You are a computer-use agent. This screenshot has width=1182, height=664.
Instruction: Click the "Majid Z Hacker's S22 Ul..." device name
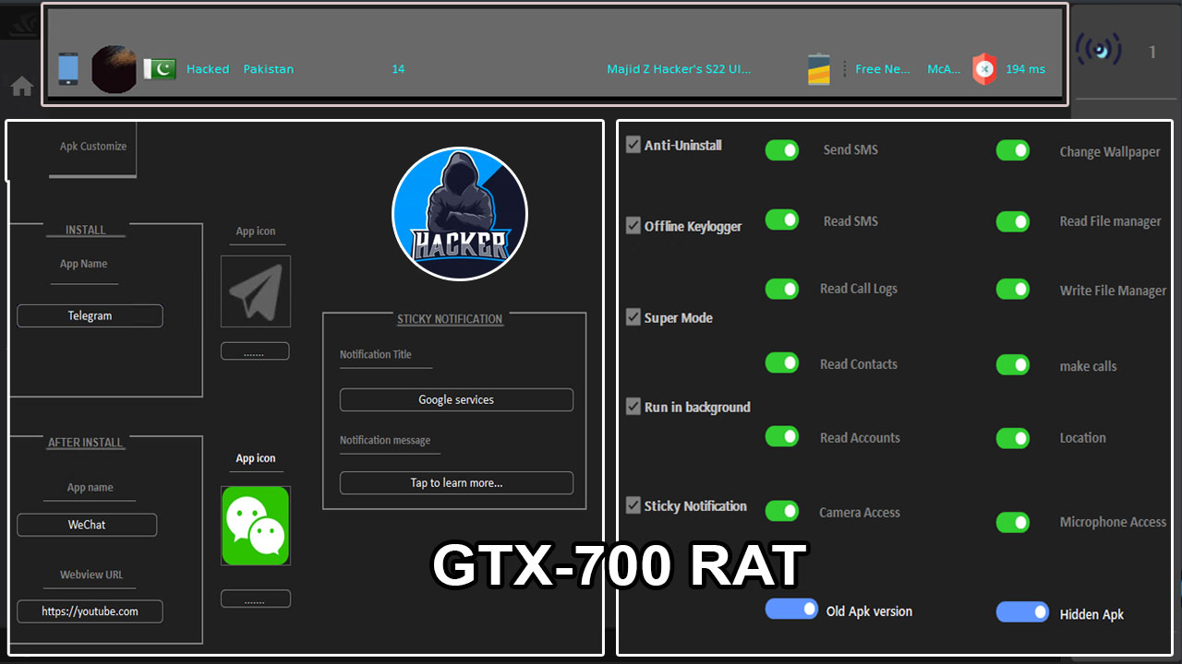(x=679, y=69)
